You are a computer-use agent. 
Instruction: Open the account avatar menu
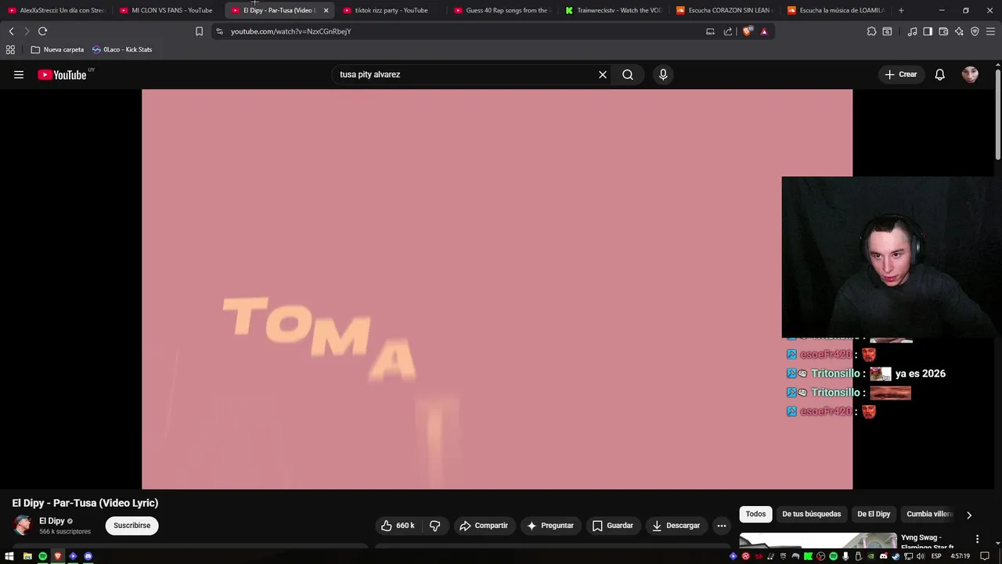970,74
